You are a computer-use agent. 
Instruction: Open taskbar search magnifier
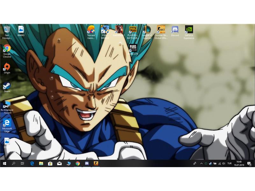tap(13, 164)
